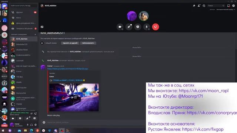This screenshot has width=237, height=133.
Task: Open stream title link in YouTube embed
Action: click(67, 80)
